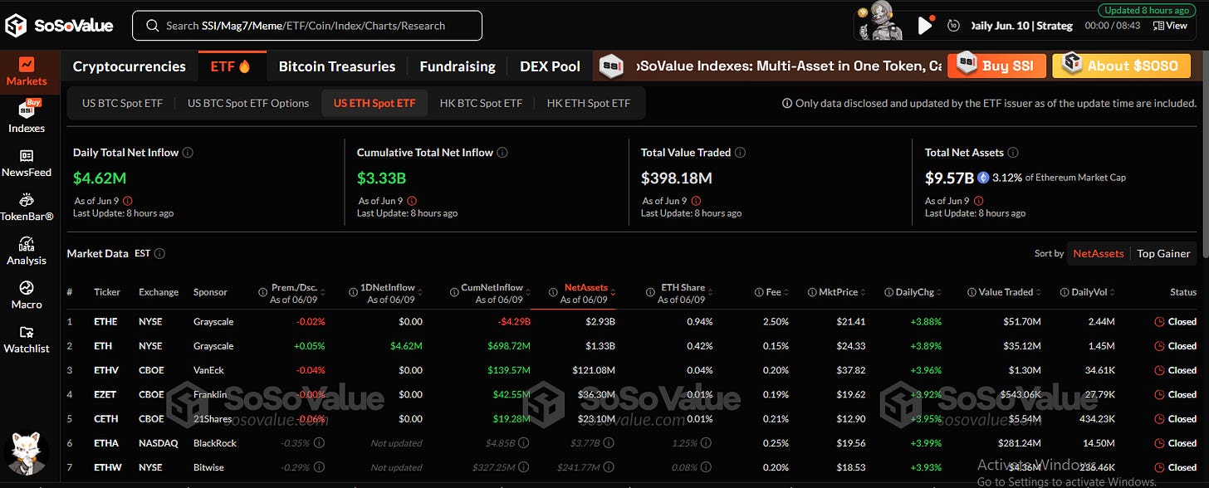1209x488 pixels.
Task: Click the Buy SSI button
Action: (x=996, y=66)
